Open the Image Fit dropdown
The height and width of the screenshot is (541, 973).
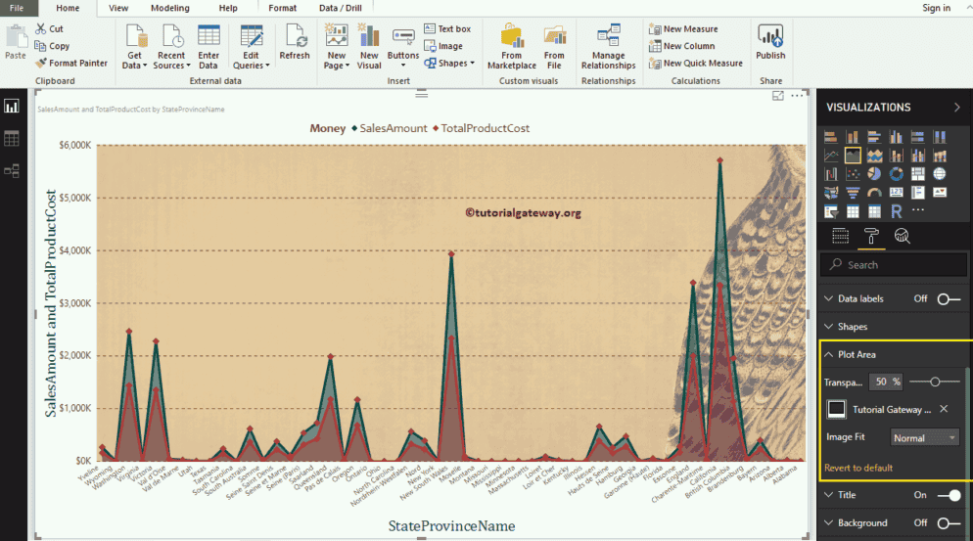pyautogui.click(x=925, y=437)
